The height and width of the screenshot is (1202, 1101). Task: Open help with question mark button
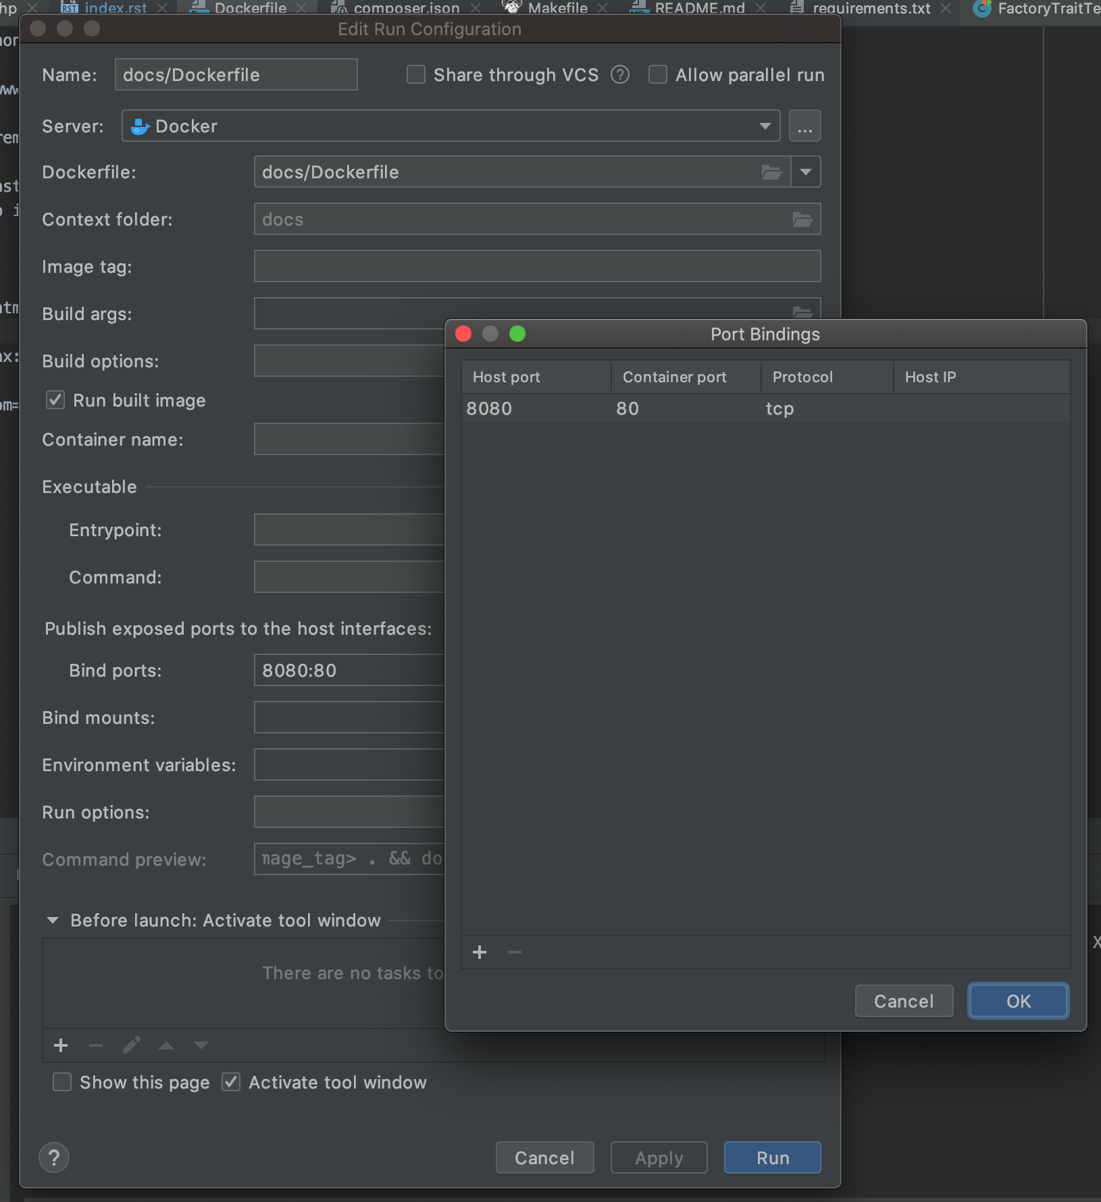click(x=54, y=1157)
